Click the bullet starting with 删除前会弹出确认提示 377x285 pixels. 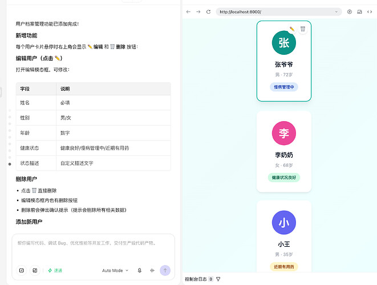point(74,210)
